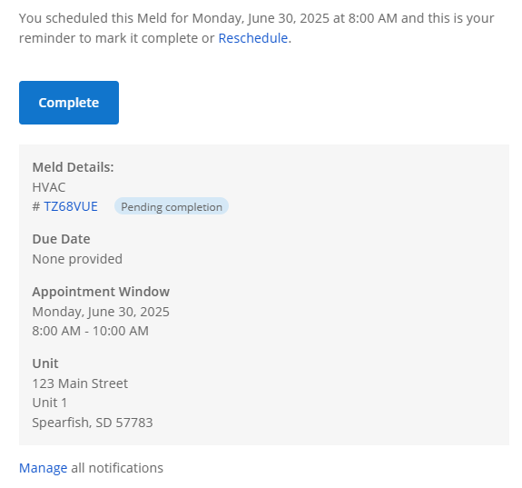Click the Monday, June 30, 2025 appointment date
The image size is (522, 488).
(x=101, y=312)
